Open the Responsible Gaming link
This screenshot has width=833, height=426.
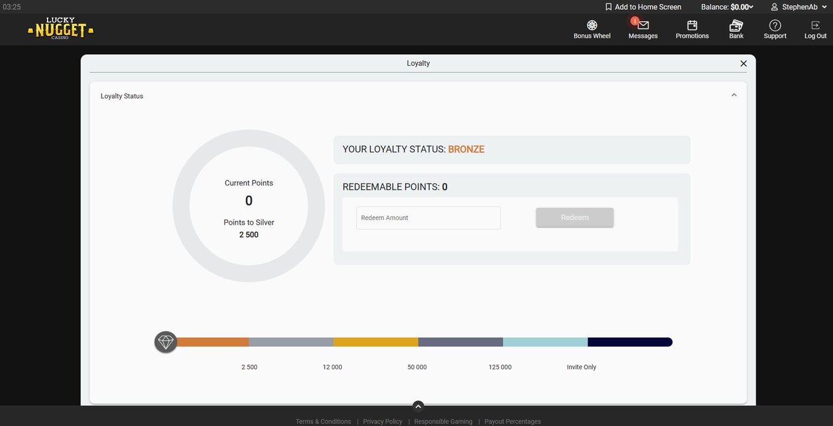[443, 421]
